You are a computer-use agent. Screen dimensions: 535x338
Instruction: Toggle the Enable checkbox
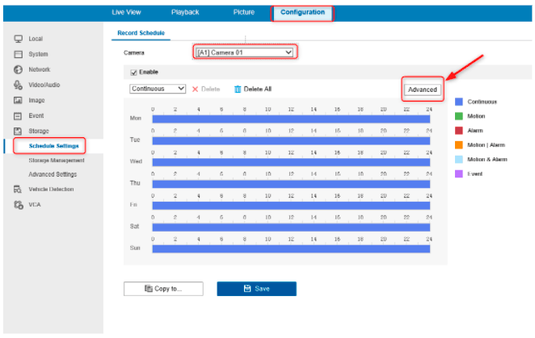134,72
